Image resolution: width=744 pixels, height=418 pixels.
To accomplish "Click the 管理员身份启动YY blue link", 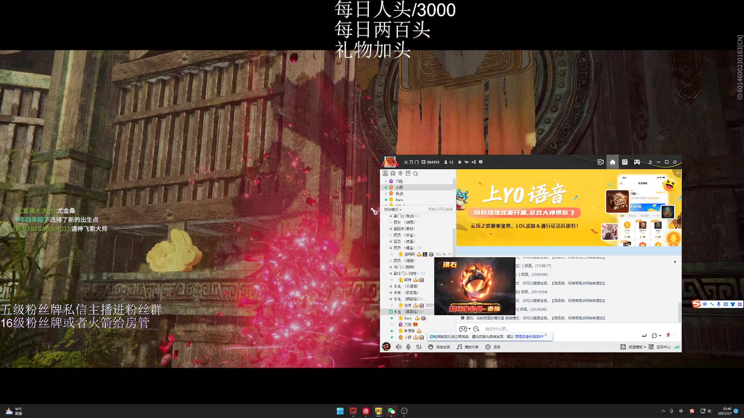I will [x=529, y=336].
